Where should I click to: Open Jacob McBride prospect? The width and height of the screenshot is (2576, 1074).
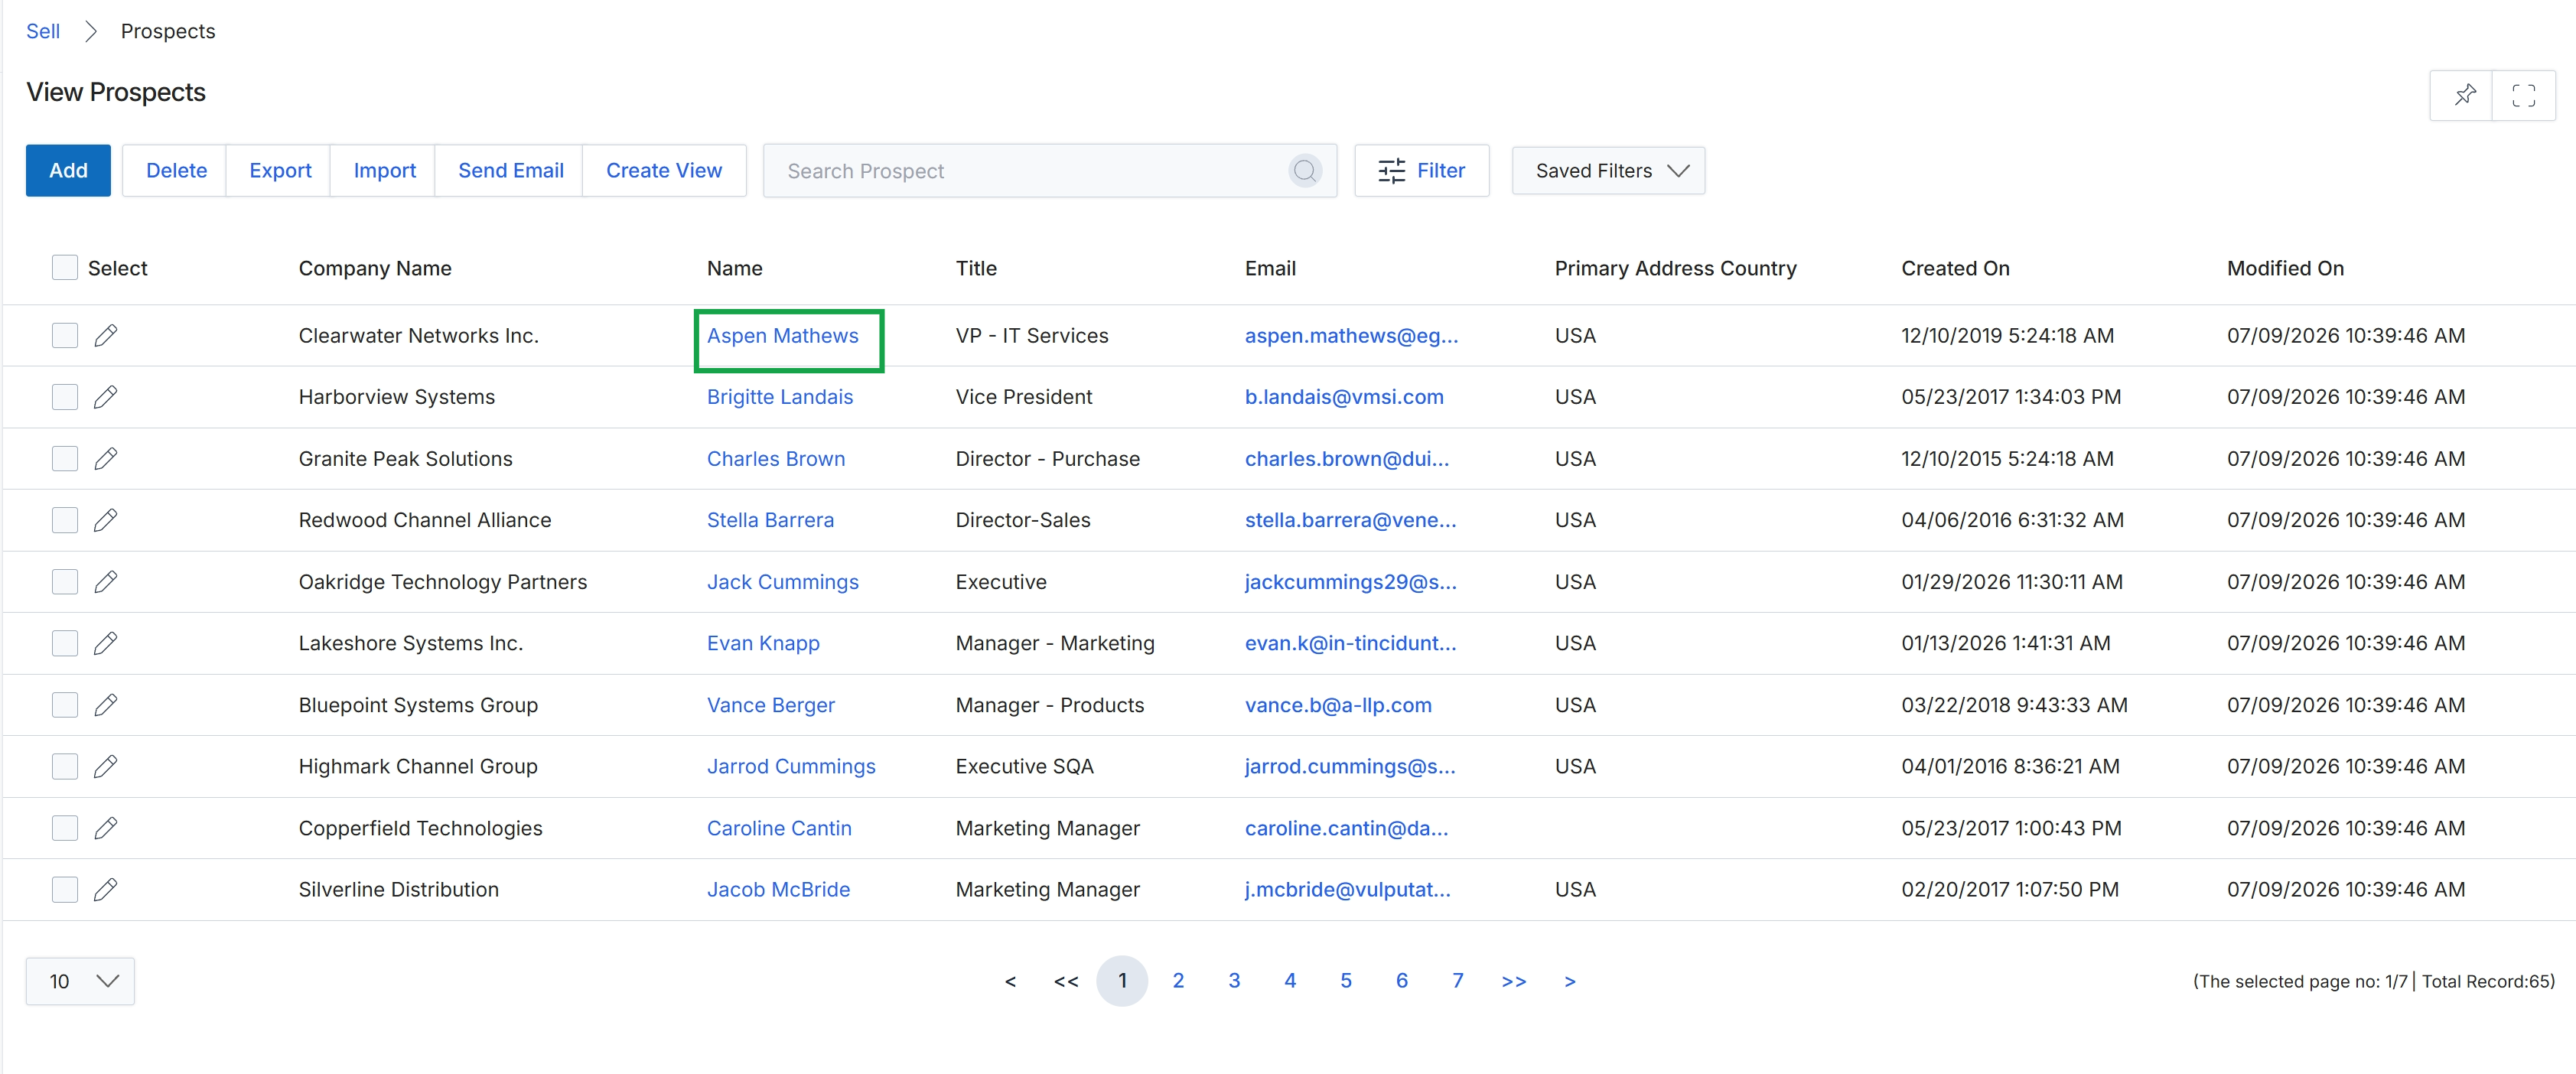pos(778,889)
